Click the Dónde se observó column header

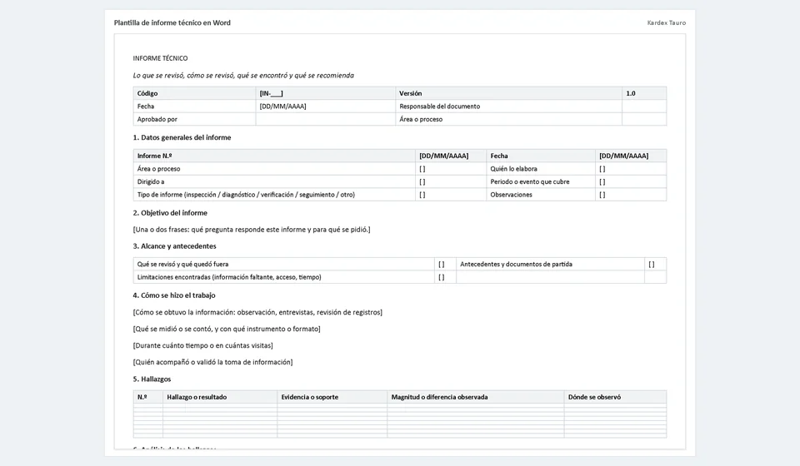pyautogui.click(x=594, y=397)
